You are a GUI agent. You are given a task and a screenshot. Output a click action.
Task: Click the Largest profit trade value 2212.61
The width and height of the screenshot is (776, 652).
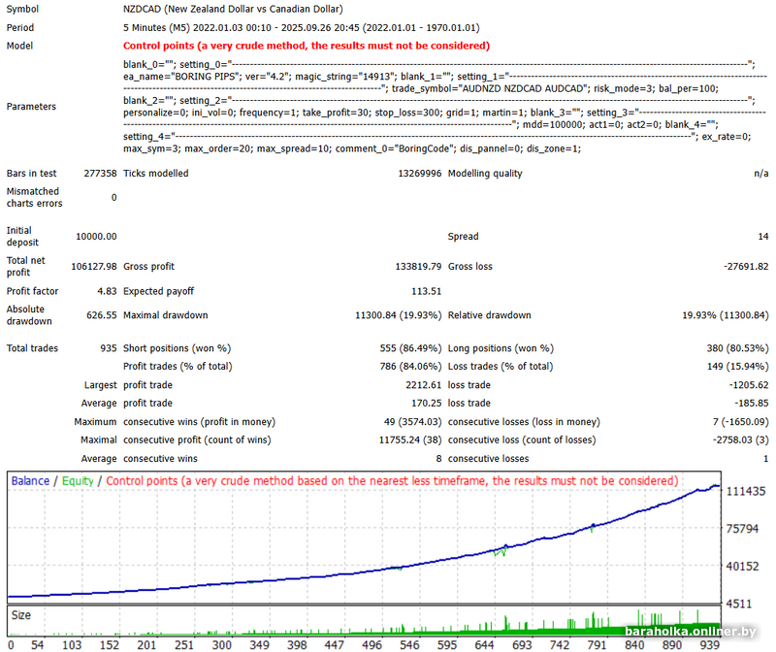click(415, 385)
